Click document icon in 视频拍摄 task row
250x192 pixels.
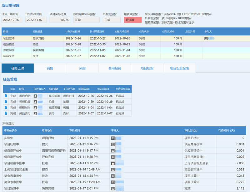[x=6, y=102]
